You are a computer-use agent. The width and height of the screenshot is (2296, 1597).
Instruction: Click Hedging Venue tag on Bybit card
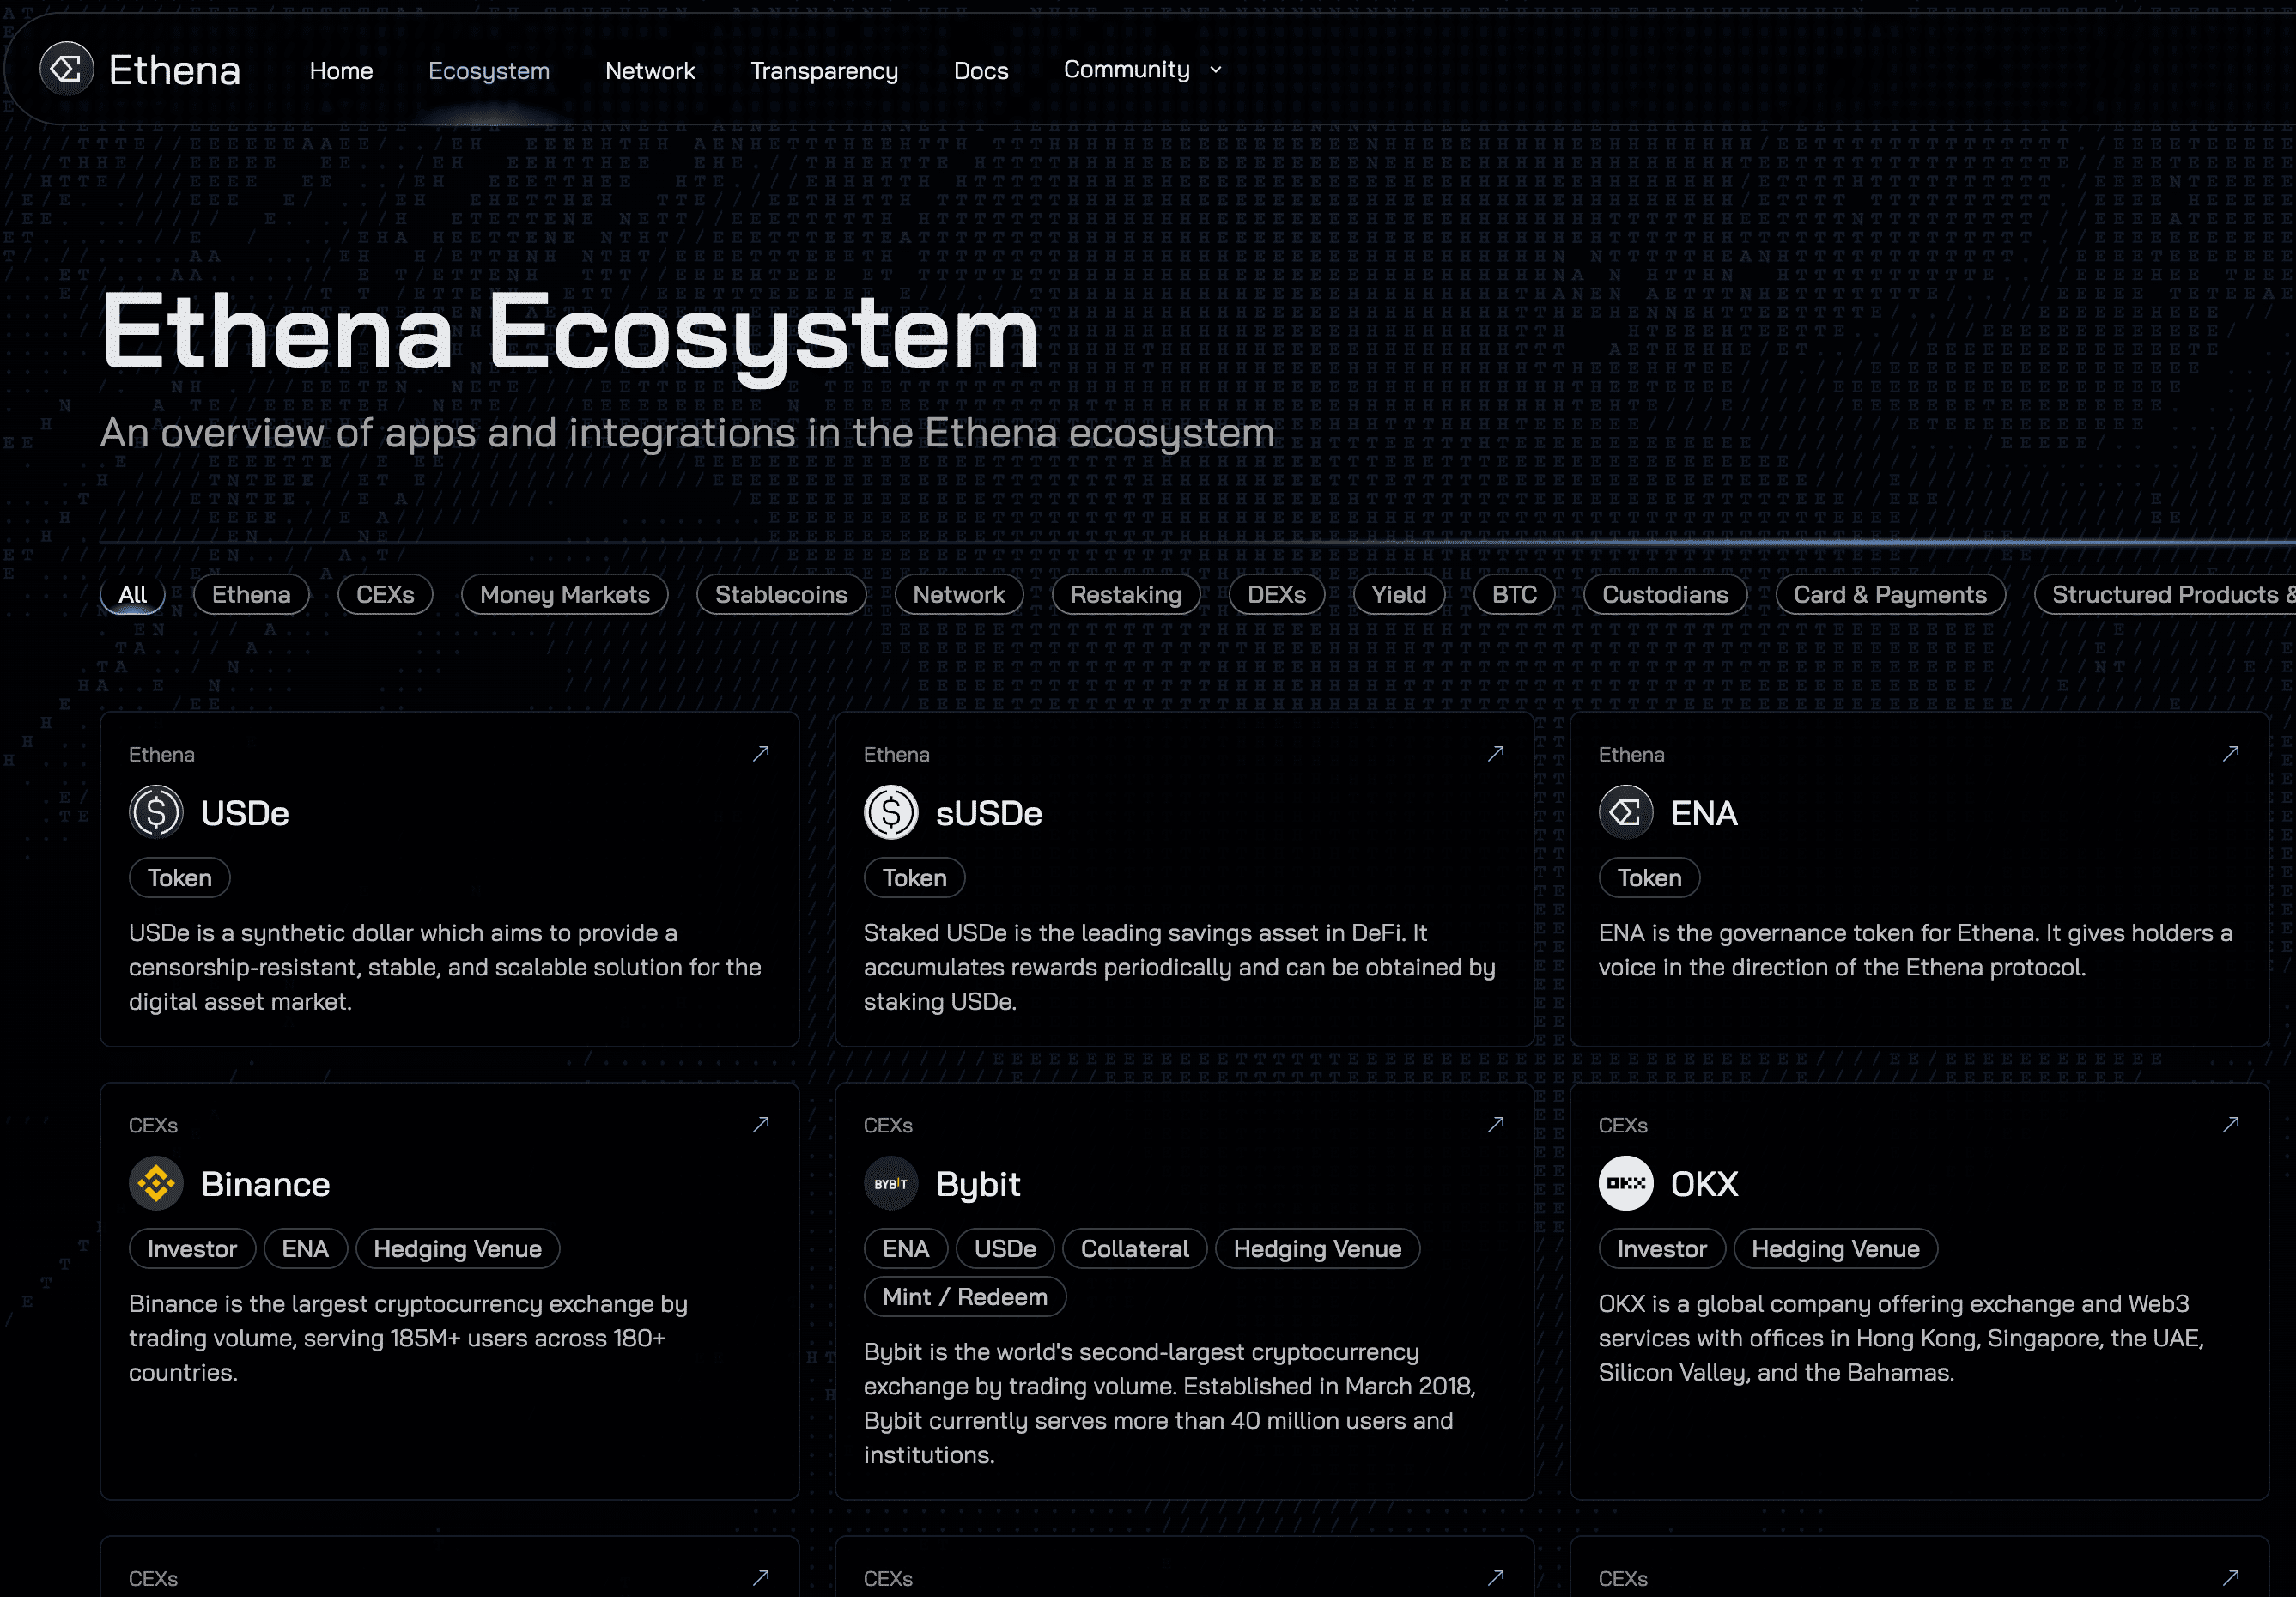[x=1318, y=1249]
